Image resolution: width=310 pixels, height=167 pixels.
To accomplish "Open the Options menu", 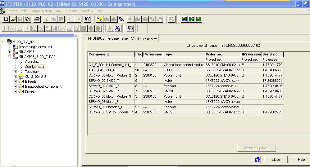I will pos(71,11).
